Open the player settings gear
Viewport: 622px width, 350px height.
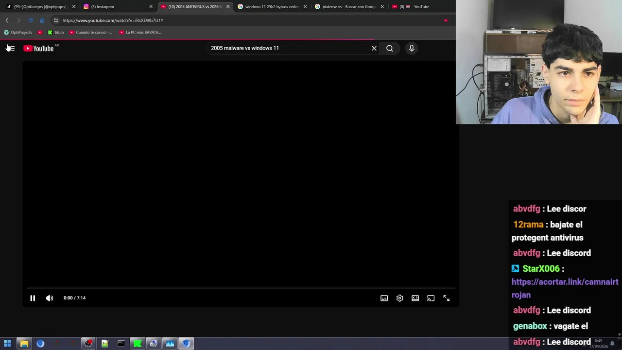coord(399,298)
